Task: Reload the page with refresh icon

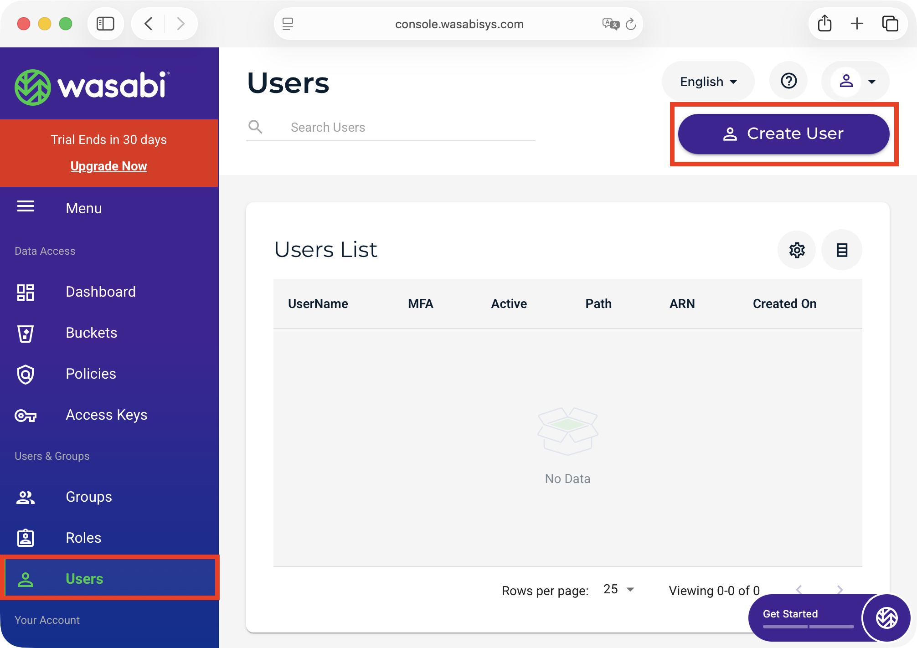Action: pyautogui.click(x=631, y=24)
